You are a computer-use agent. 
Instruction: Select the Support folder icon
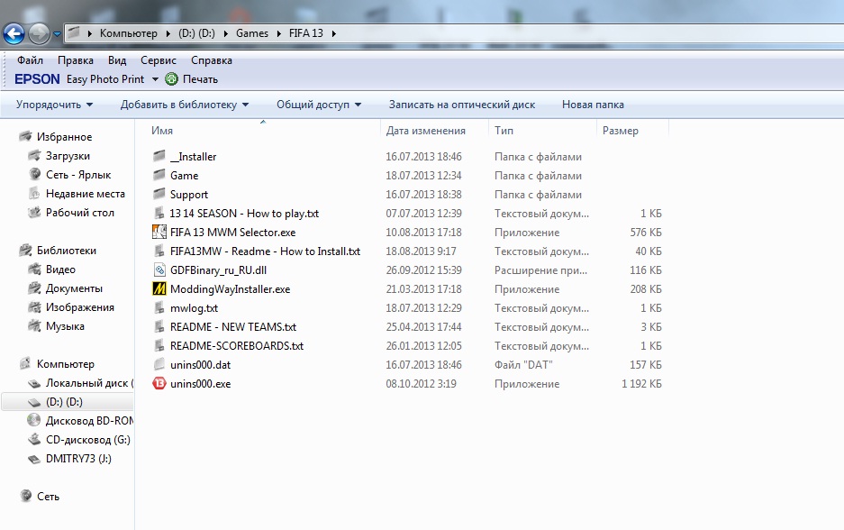pyautogui.click(x=159, y=194)
